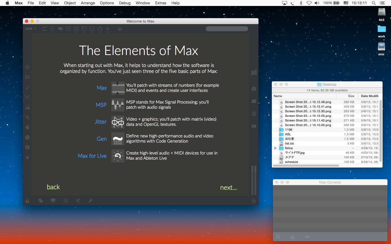Open Spotlight search in menu bar
The width and height of the screenshot is (391, 244).
[x=374, y=3]
